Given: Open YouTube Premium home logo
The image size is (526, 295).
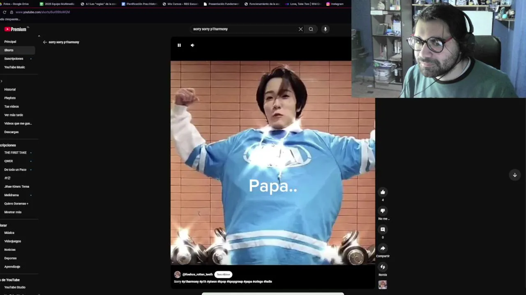Looking at the screenshot, I should click(x=16, y=29).
